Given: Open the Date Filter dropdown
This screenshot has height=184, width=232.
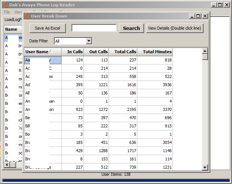Looking at the screenshot, I should tap(89, 41).
